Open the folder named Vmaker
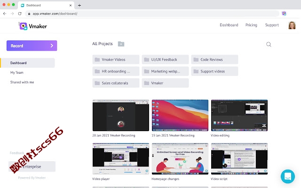Image resolution: width=301 pixels, height=188 pixels. point(165,83)
